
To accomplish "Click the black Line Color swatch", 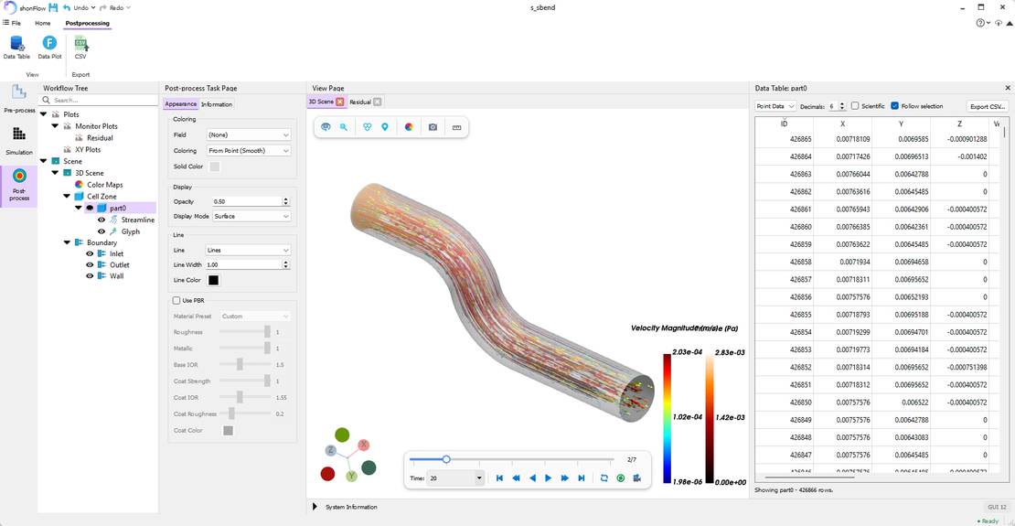I will coord(213,281).
